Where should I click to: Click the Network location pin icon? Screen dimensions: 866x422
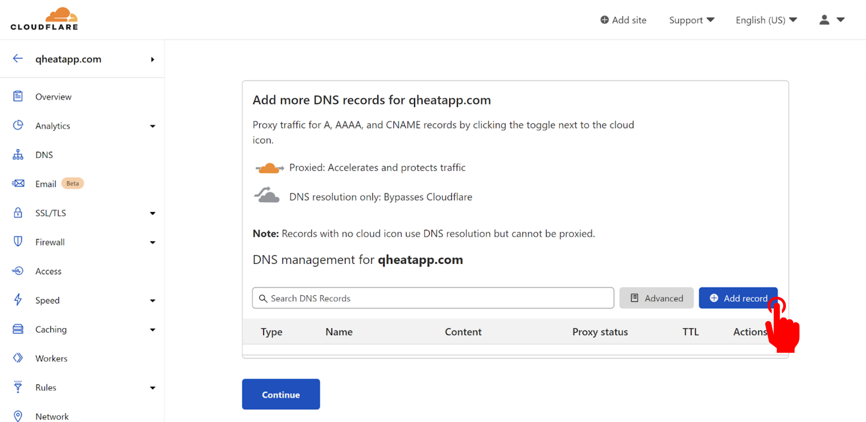pos(18,416)
